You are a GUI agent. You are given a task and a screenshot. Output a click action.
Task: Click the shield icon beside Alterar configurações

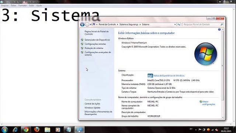click(x=201, y=102)
